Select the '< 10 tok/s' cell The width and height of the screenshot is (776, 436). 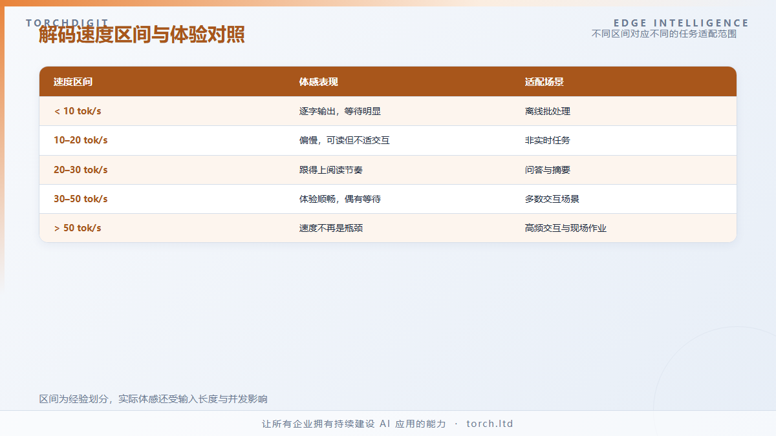[x=78, y=111]
